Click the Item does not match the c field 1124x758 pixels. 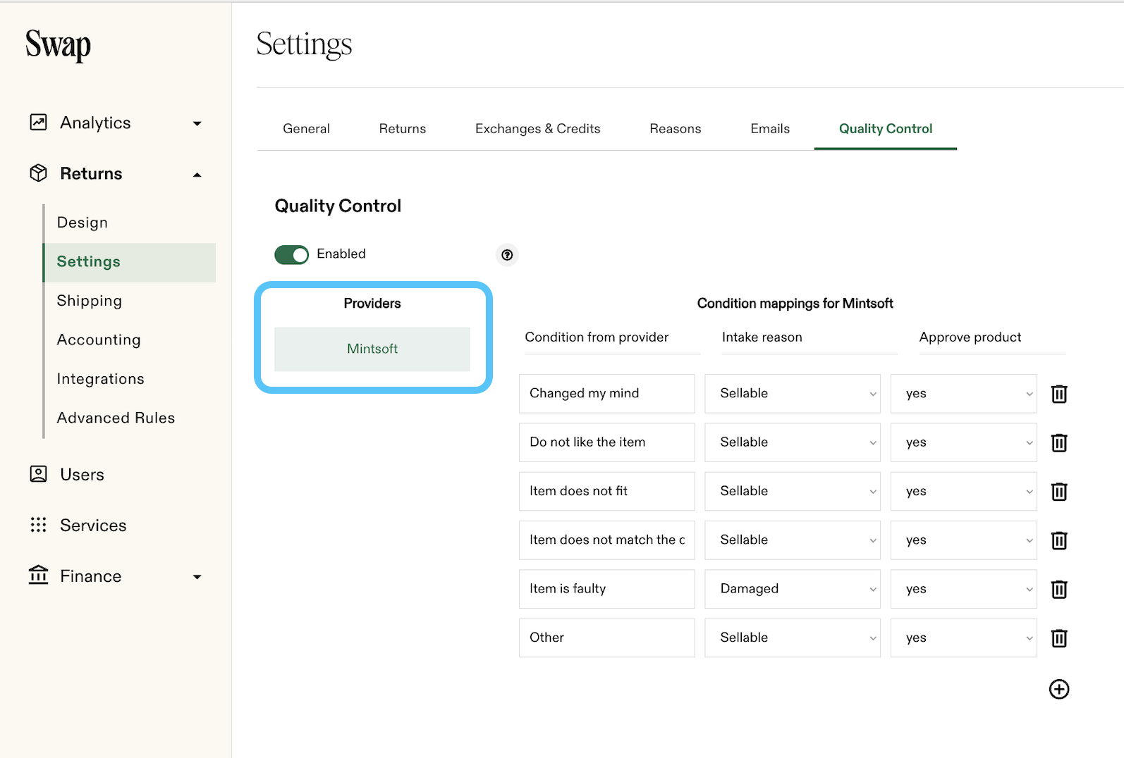[x=606, y=540]
